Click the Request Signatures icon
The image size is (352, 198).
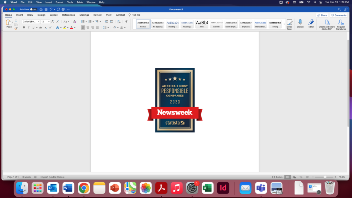click(x=341, y=24)
